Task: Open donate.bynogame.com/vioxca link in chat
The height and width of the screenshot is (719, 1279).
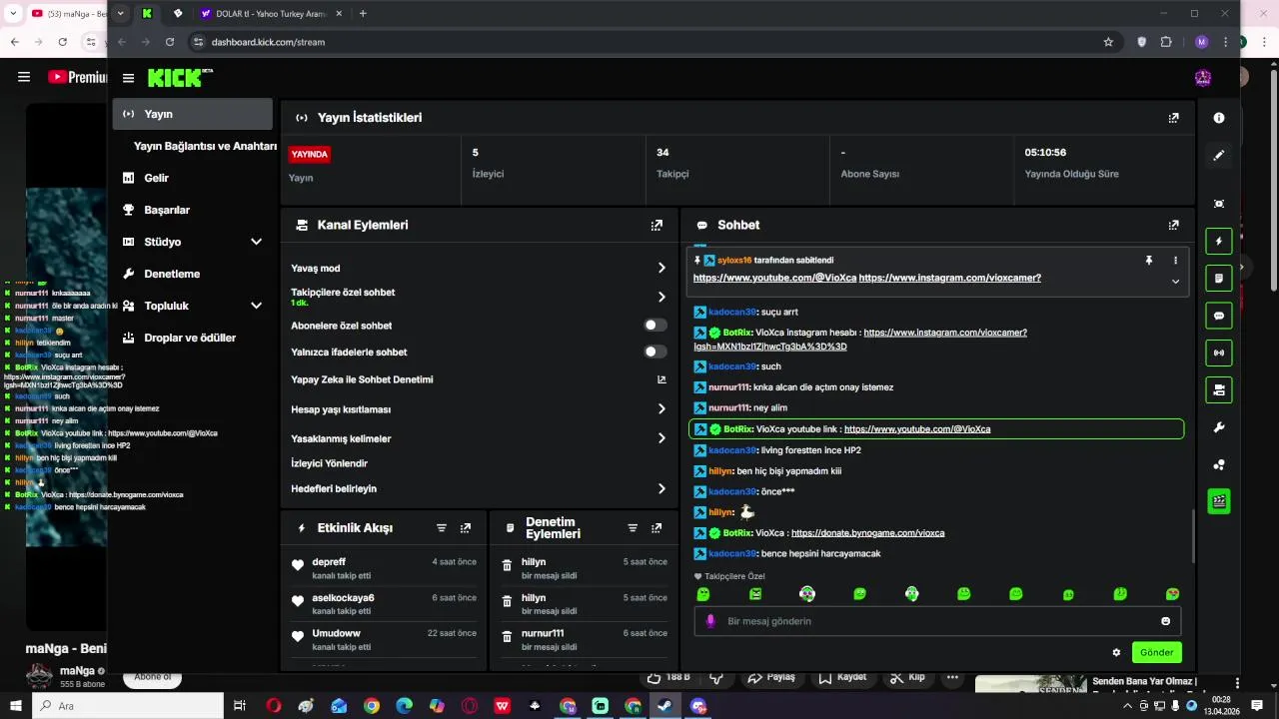Action: tap(867, 533)
